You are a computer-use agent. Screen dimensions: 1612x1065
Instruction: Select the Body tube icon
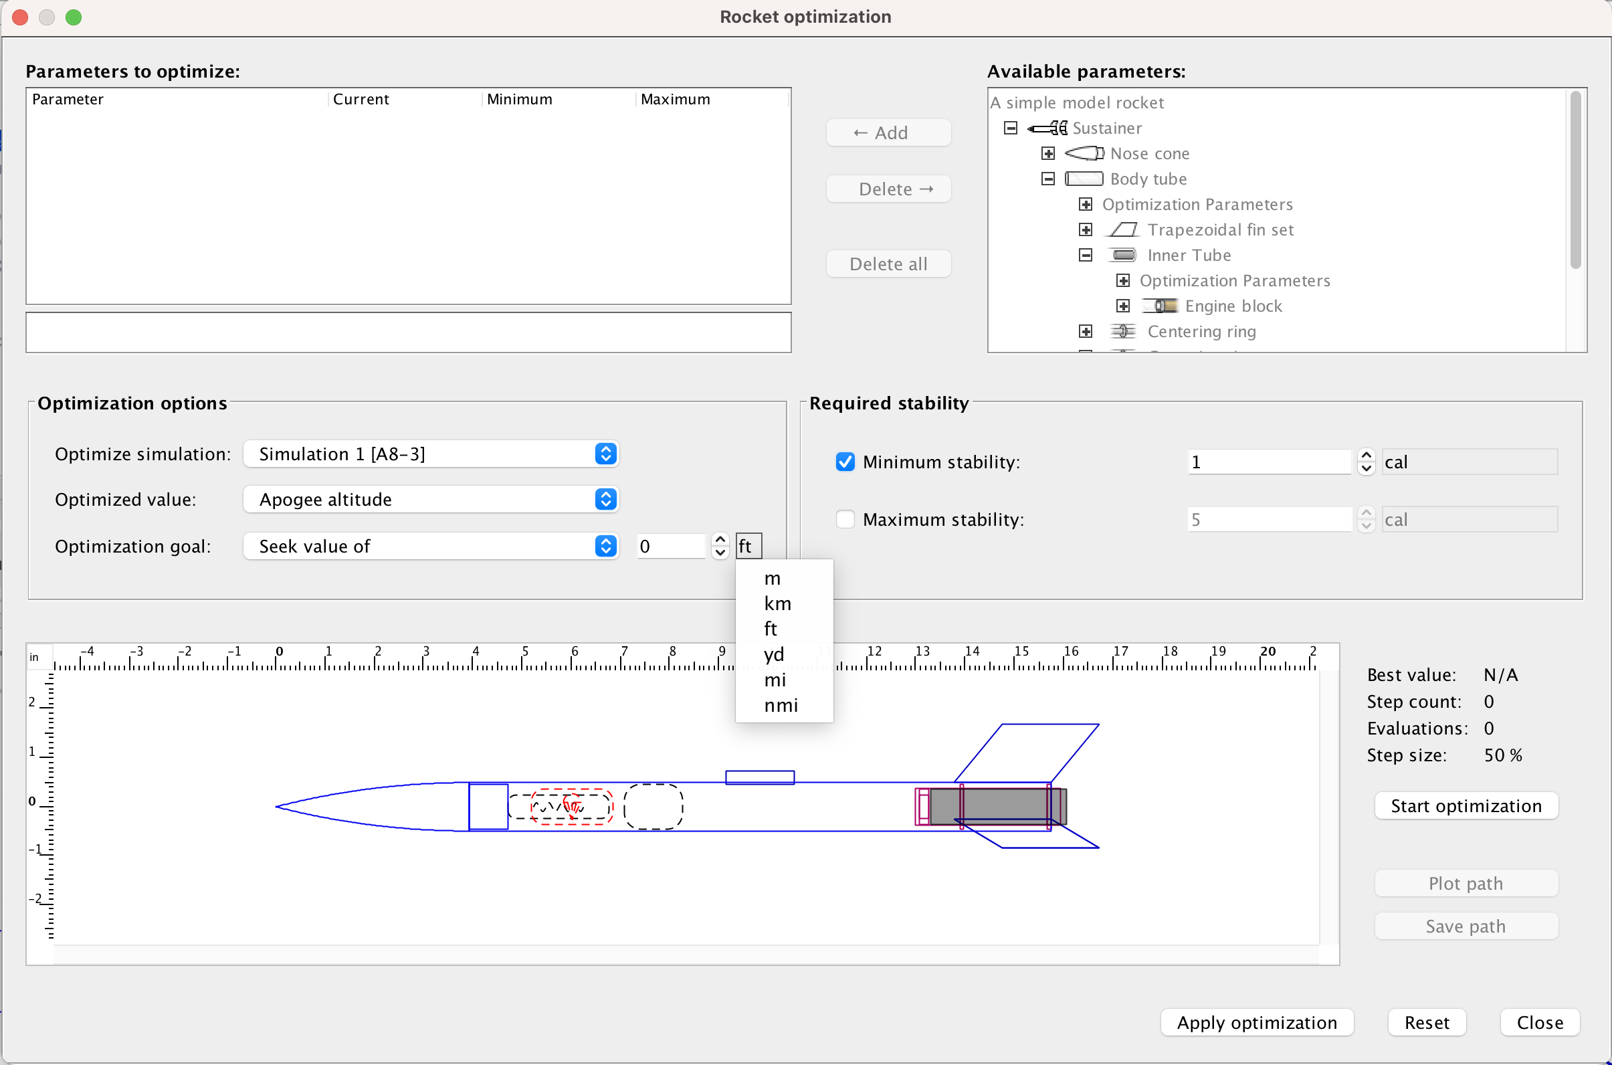click(x=1085, y=179)
